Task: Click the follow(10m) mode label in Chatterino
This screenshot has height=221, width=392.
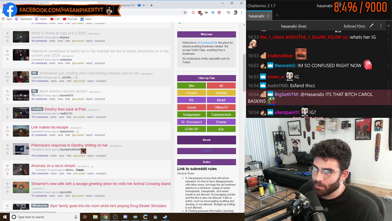Action: click(354, 26)
